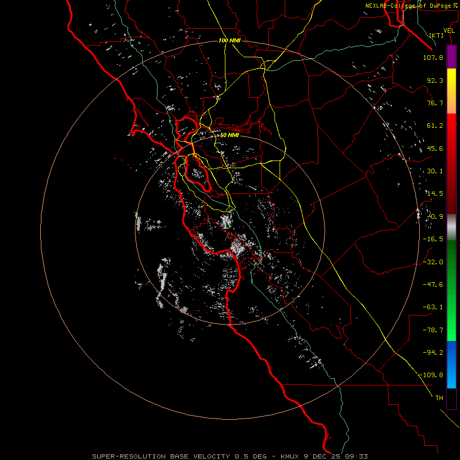Pick the purple segment of velocity scale
This screenshot has width=460, height=460.
(x=451, y=57)
